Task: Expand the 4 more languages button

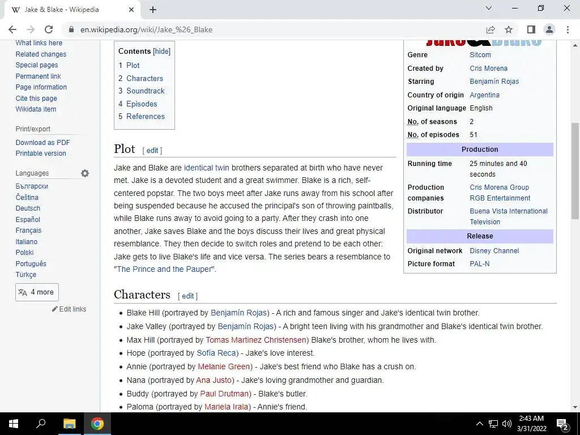Action: [x=37, y=292]
